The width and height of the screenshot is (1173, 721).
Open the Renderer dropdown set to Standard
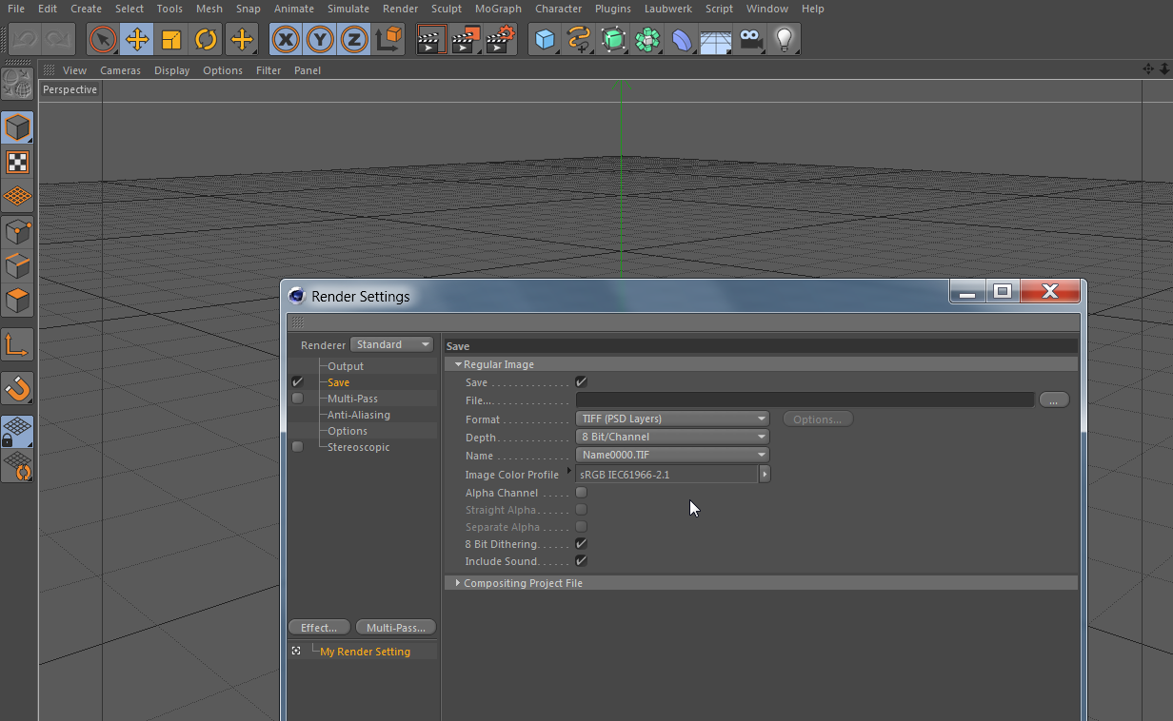pyautogui.click(x=392, y=344)
